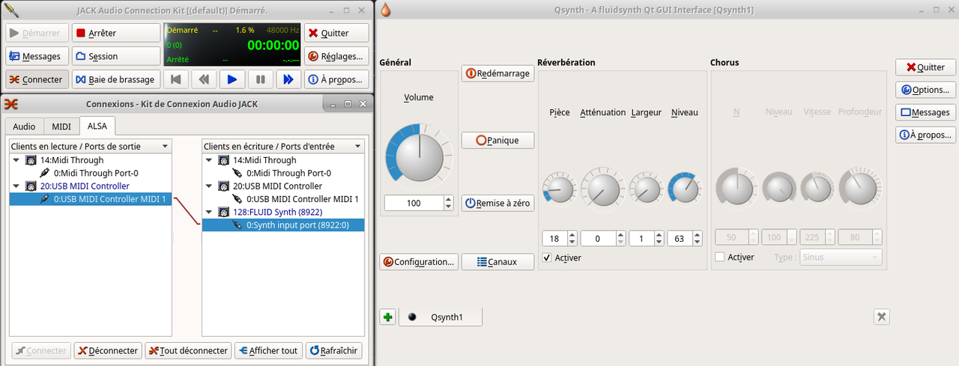Enable Chorus Activer checkbox

click(x=720, y=257)
